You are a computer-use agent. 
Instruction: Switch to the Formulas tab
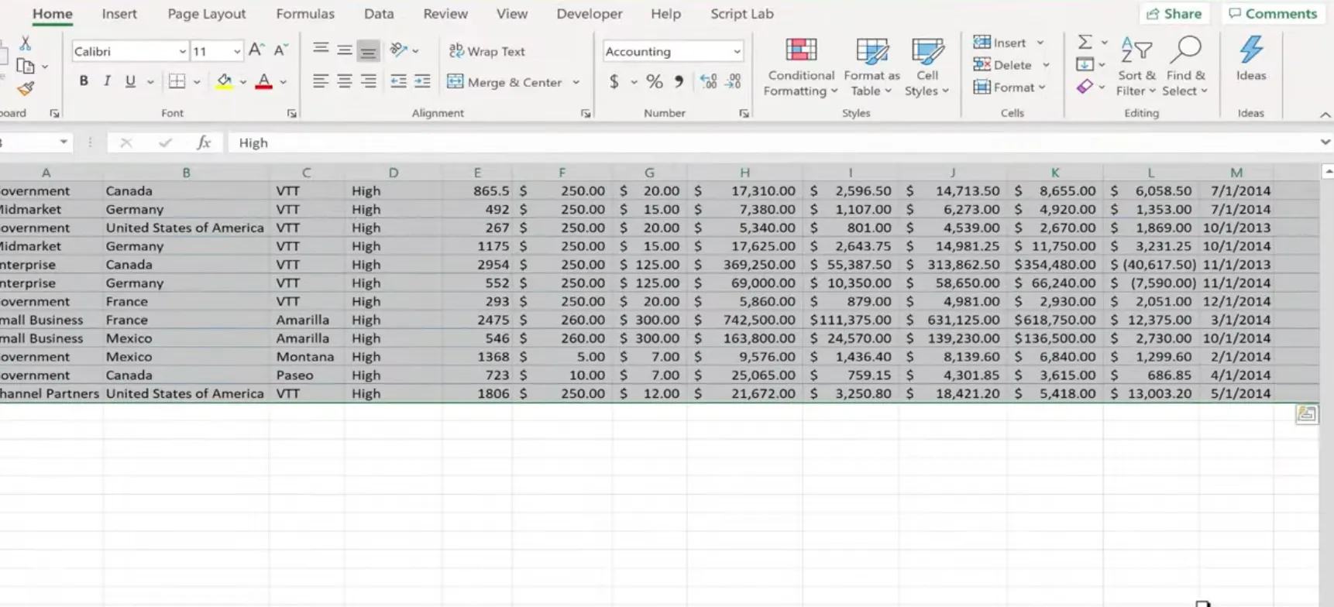click(305, 14)
